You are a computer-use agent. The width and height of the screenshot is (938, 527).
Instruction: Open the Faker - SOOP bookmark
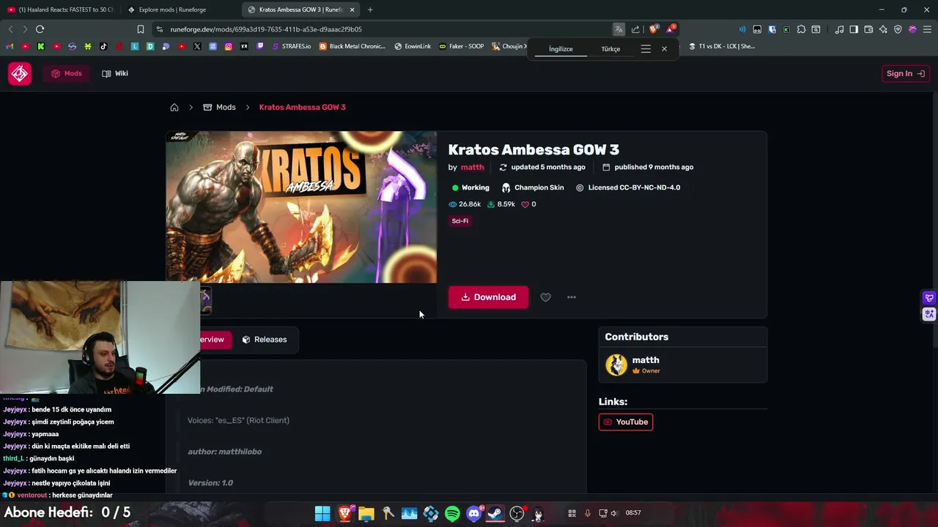click(x=461, y=46)
